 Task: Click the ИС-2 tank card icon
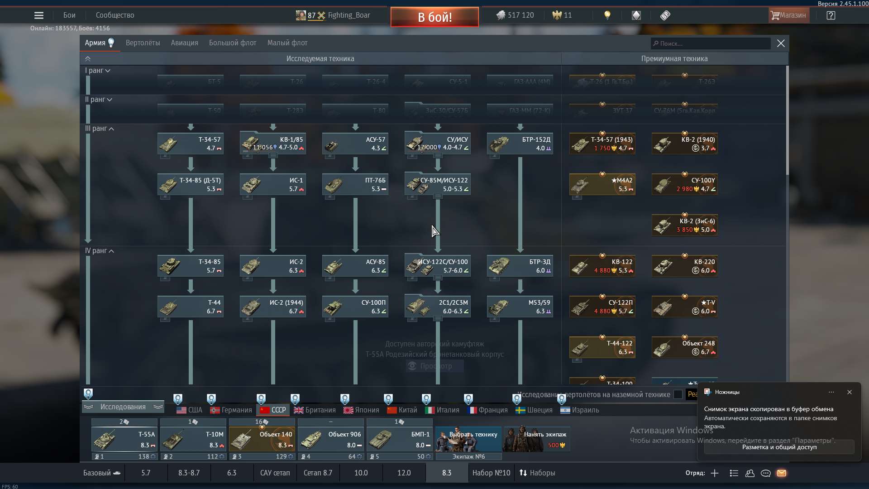pos(251,266)
